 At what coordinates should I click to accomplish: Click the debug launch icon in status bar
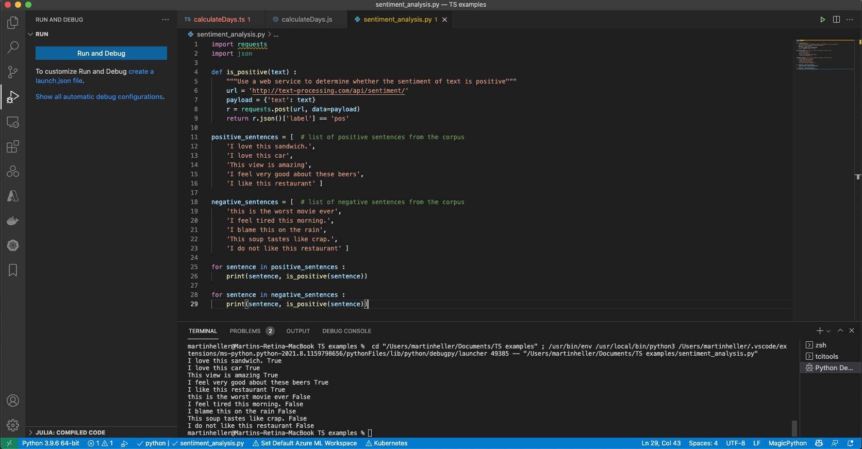coord(124,443)
